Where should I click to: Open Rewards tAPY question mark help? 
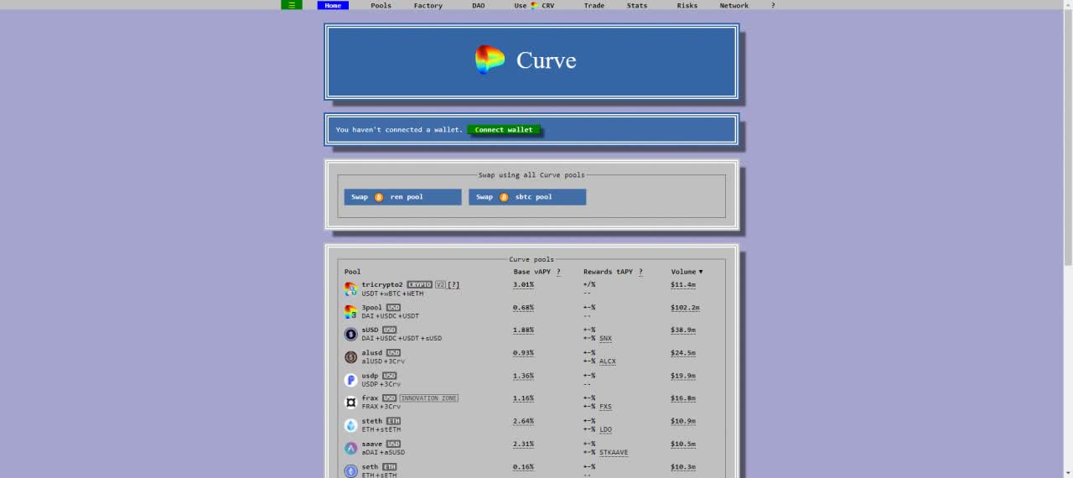[640, 272]
